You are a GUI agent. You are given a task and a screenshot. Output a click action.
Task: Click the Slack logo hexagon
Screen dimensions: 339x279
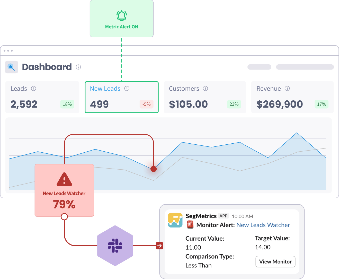pyautogui.click(x=115, y=246)
